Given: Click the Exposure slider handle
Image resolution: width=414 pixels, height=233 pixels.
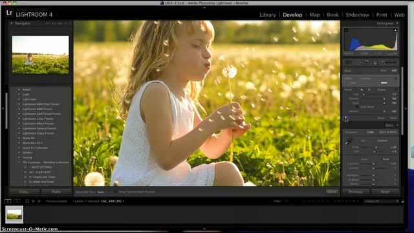Looking at the screenshot, I should (x=373, y=164).
